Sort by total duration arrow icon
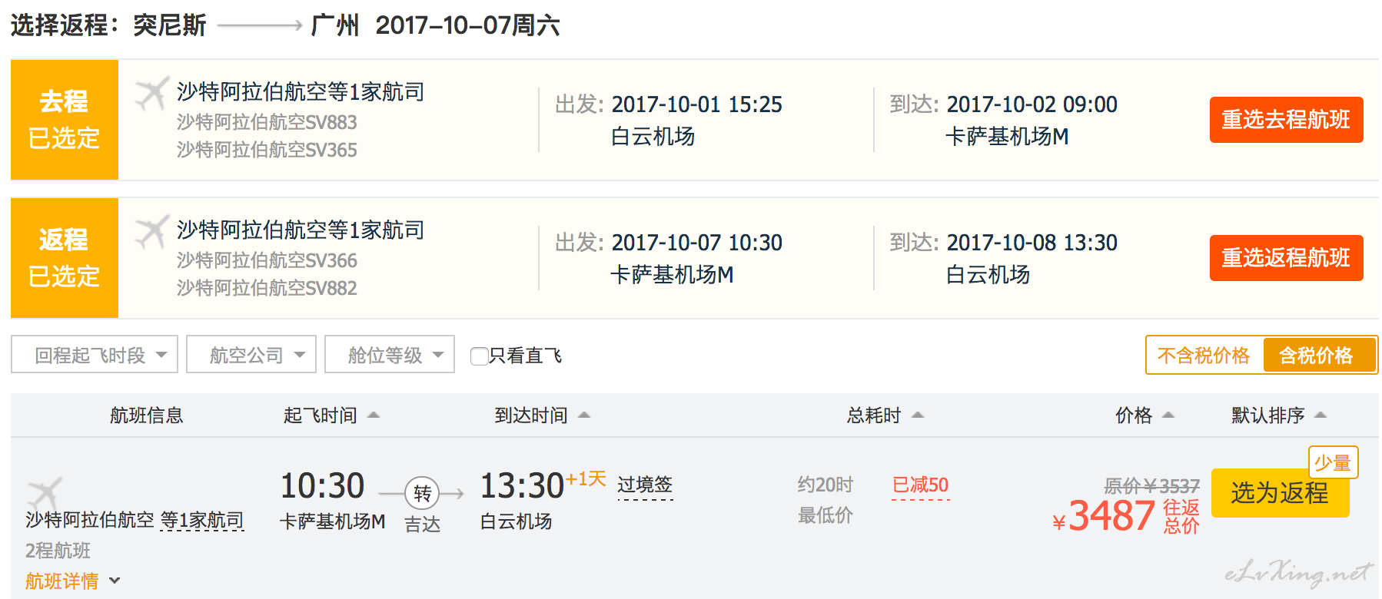1382x599 pixels. [918, 415]
